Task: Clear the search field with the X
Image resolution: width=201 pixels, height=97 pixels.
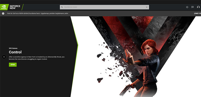Action: click(x=147, y=7)
